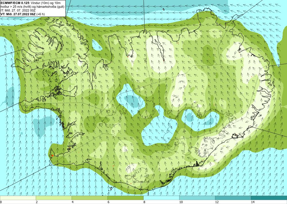Click the 'VT: Mið. 27.07.2022 06Z' line
The image size is (287, 204).
pos(18,14)
